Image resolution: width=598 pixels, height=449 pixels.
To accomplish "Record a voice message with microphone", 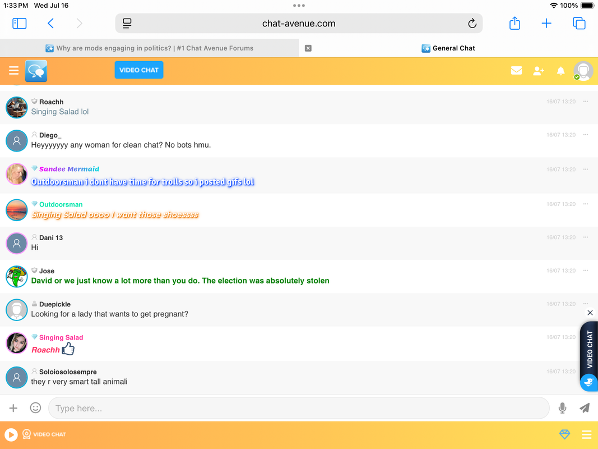I will 562,408.
